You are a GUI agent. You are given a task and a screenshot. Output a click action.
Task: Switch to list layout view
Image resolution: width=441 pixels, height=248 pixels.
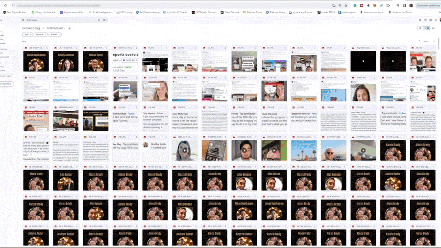pos(419,28)
